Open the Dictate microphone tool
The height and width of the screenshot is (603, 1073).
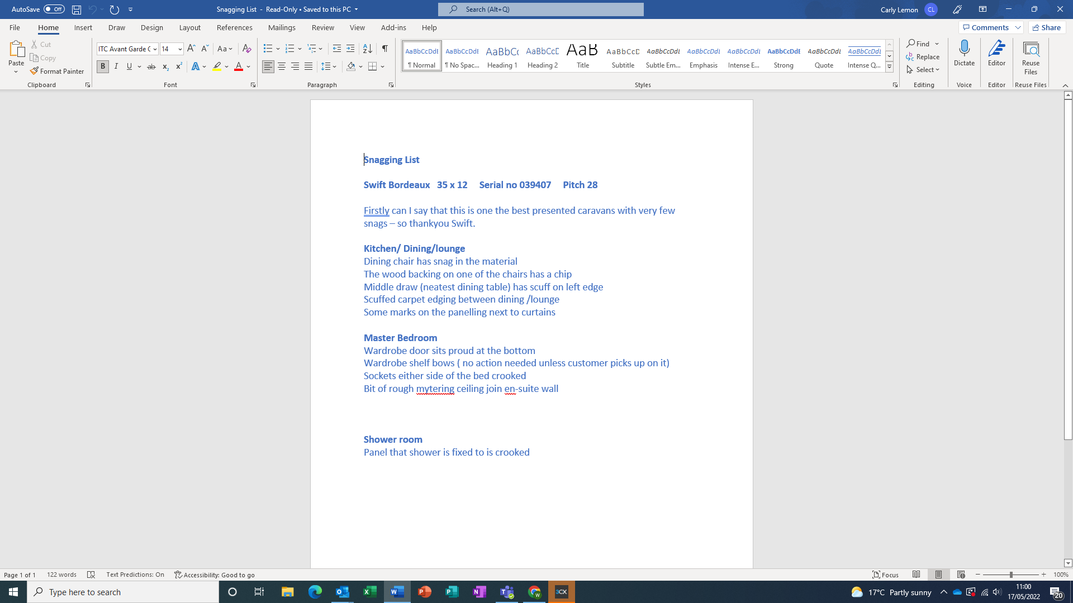pos(964,53)
